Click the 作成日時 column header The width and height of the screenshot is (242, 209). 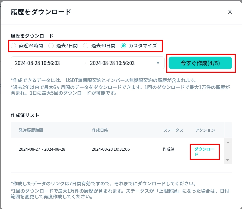(x=100, y=130)
